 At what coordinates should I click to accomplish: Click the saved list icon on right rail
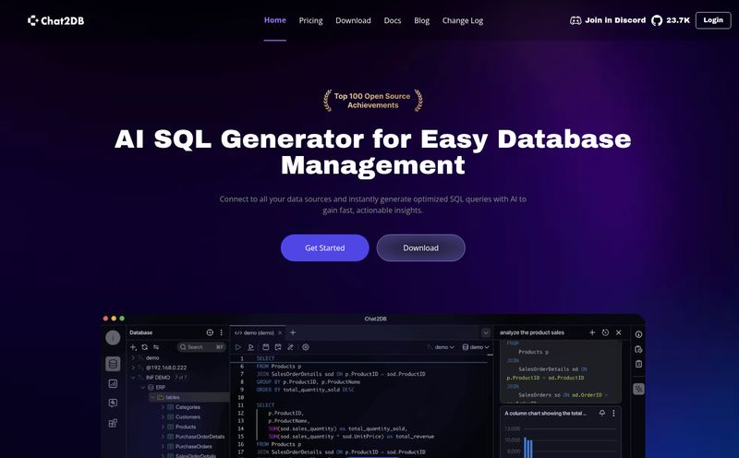coord(638,364)
